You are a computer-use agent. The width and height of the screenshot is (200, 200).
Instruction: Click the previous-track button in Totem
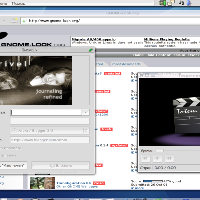click(145, 158)
